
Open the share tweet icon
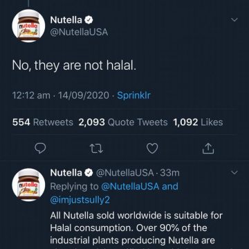(208, 148)
